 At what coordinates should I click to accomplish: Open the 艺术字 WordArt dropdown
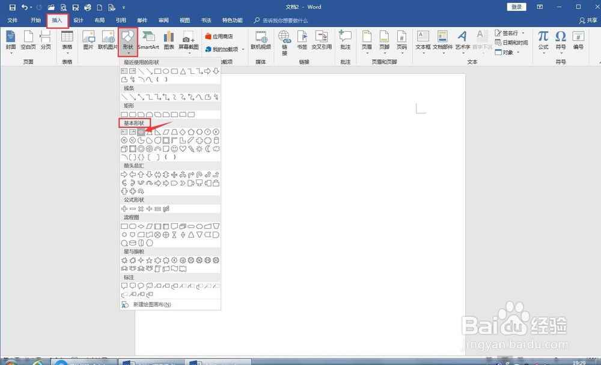(x=463, y=53)
